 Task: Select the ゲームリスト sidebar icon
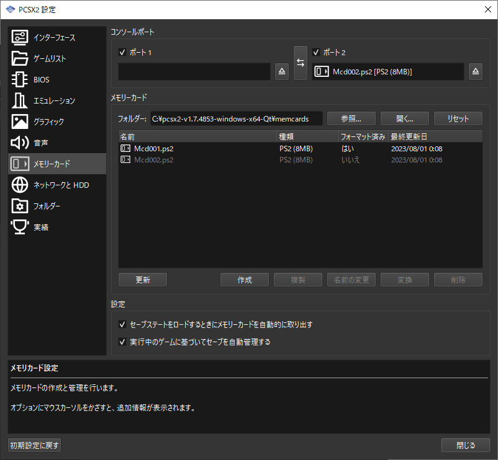pos(19,58)
